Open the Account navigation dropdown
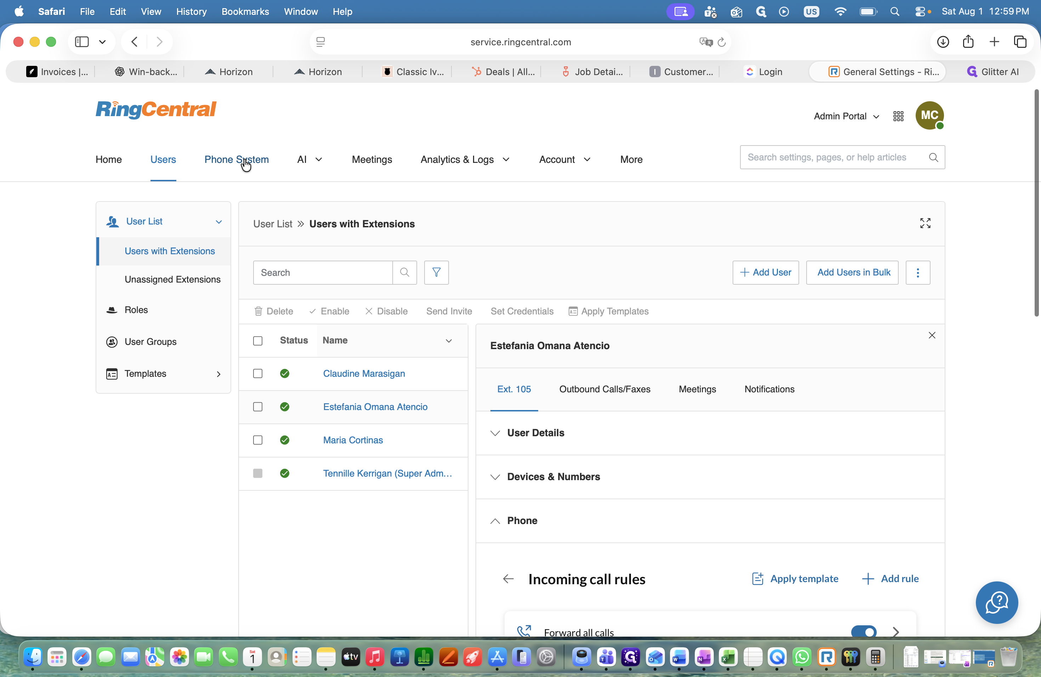The height and width of the screenshot is (677, 1041). click(x=565, y=160)
